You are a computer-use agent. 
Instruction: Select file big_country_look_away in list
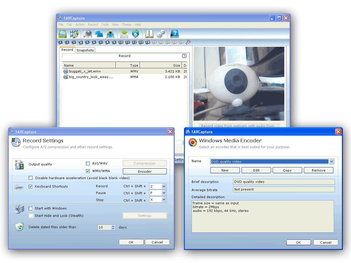pyautogui.click(x=125, y=77)
